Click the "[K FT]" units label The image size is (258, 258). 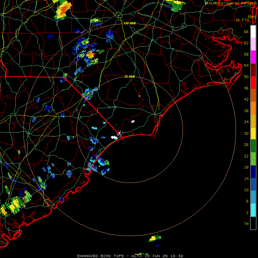click(x=243, y=20)
